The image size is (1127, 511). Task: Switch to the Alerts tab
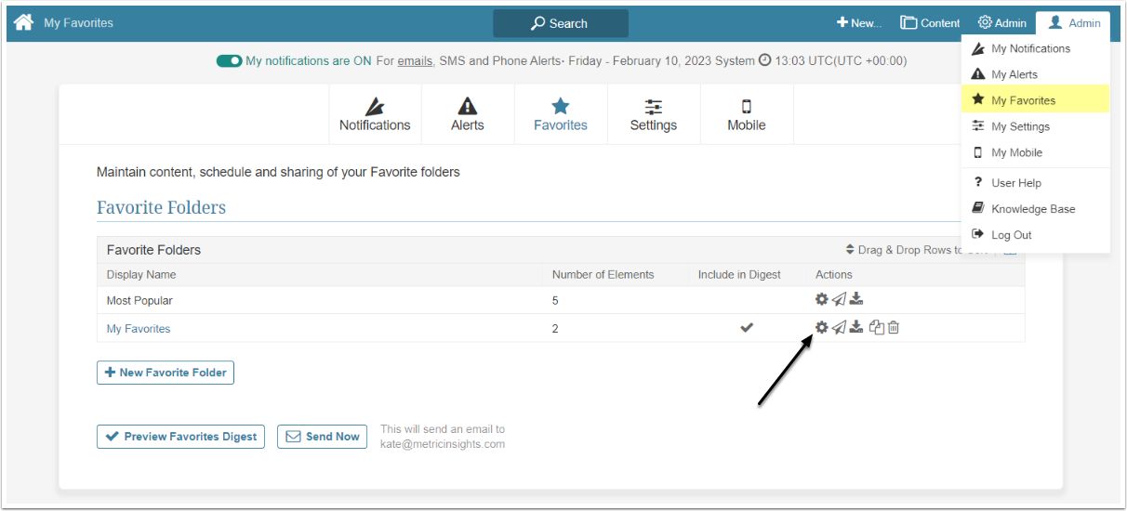pos(468,114)
